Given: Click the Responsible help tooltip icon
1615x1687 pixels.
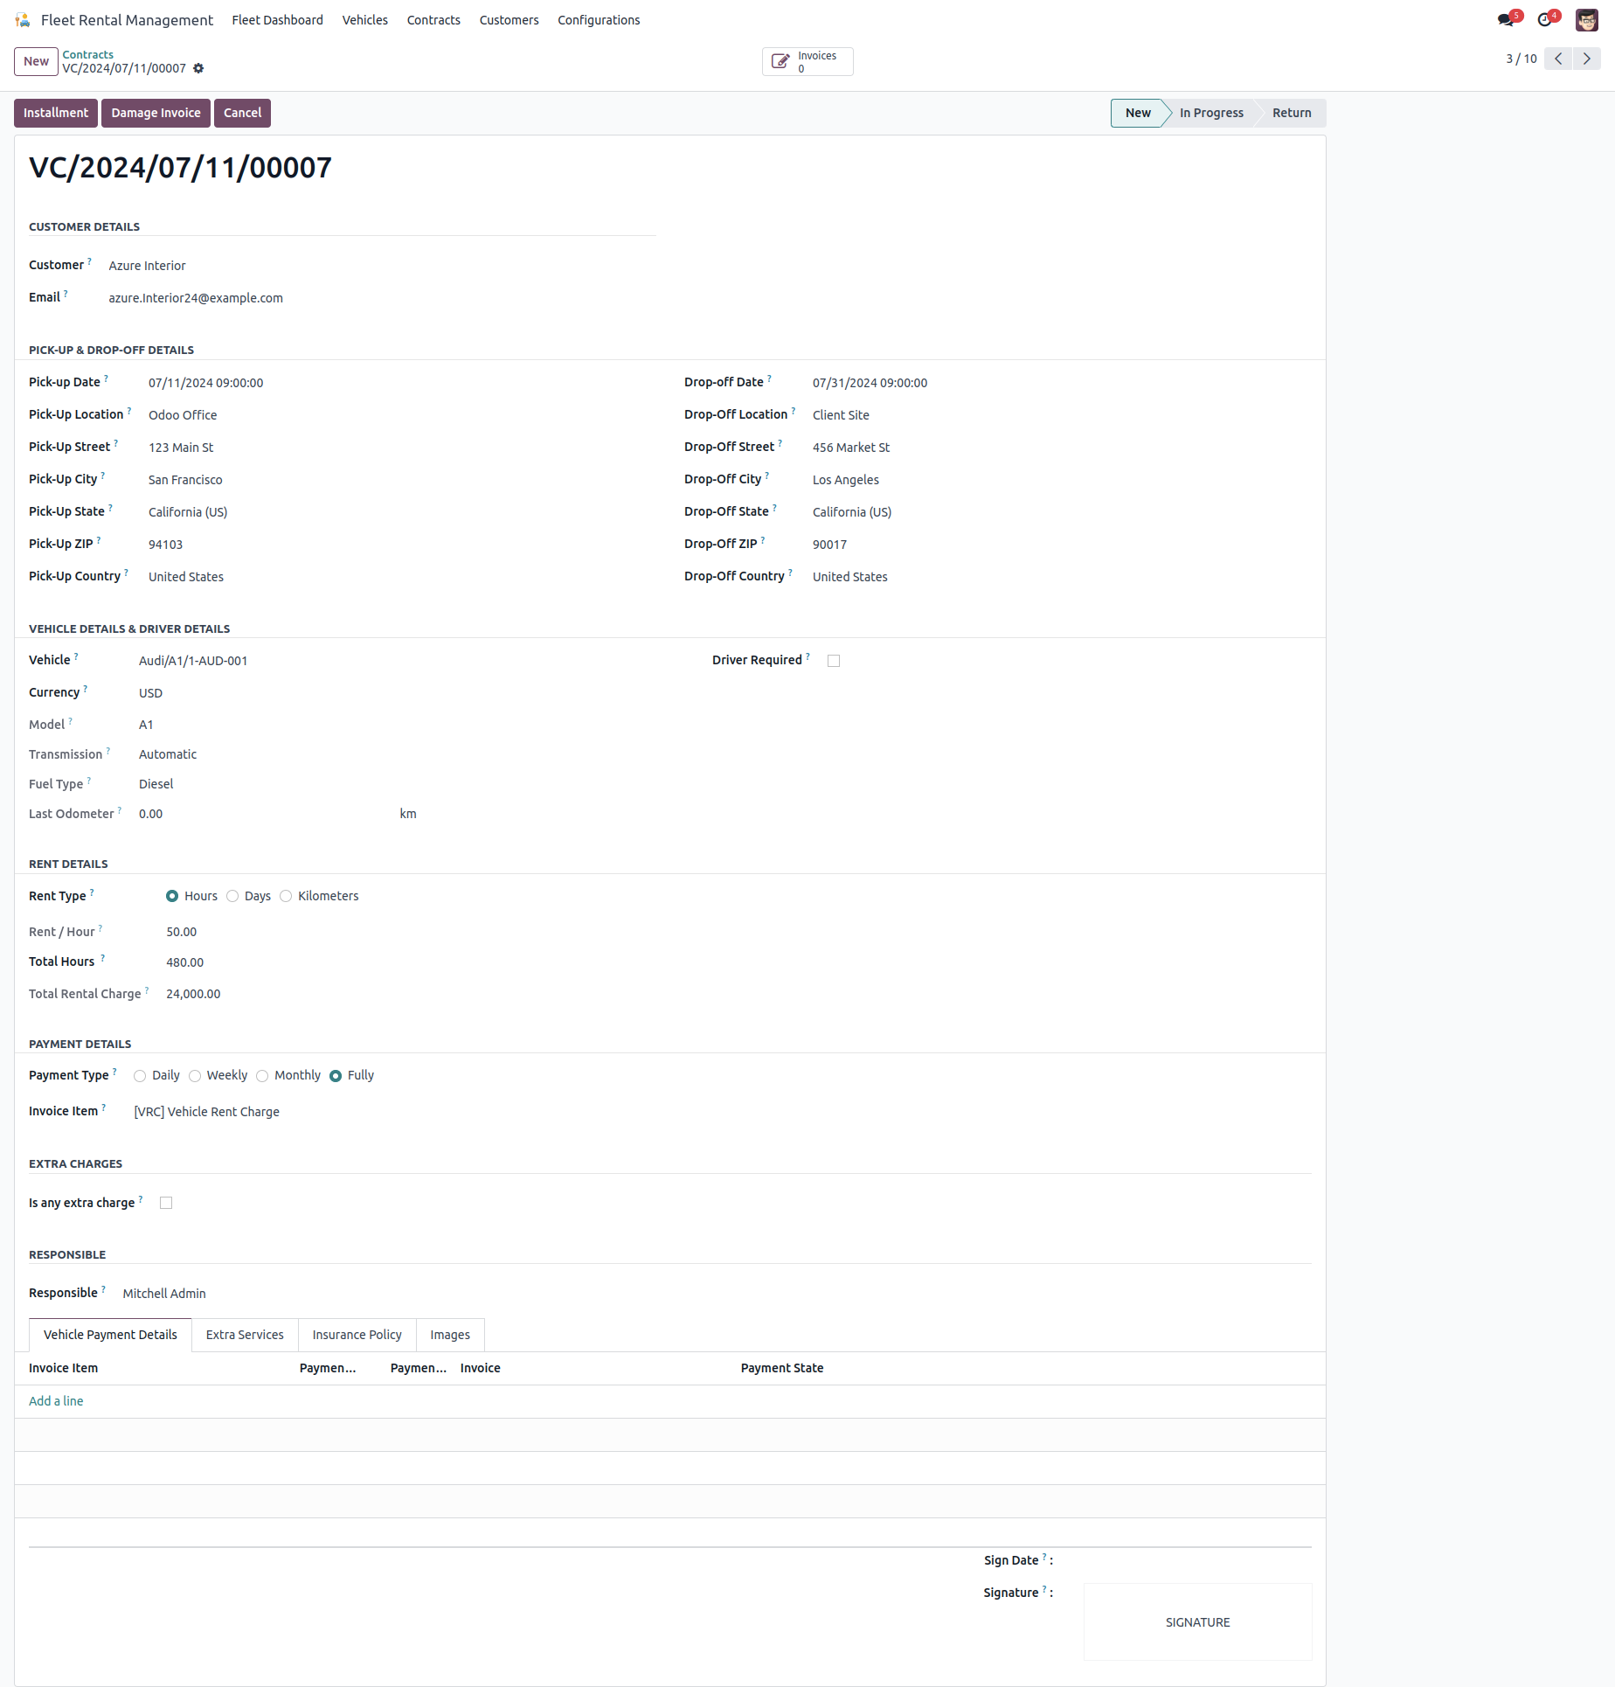Looking at the screenshot, I should tap(103, 1289).
